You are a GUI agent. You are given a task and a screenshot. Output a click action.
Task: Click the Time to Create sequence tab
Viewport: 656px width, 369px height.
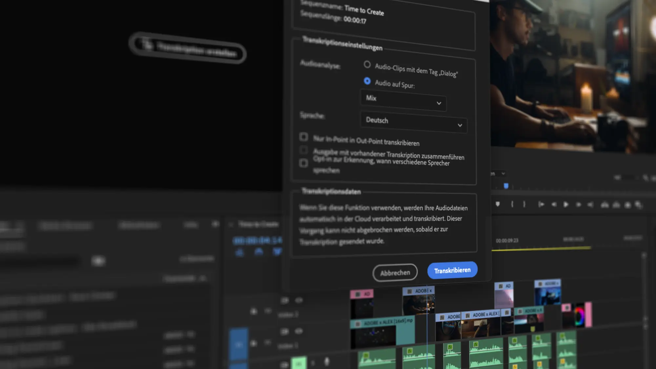258,224
